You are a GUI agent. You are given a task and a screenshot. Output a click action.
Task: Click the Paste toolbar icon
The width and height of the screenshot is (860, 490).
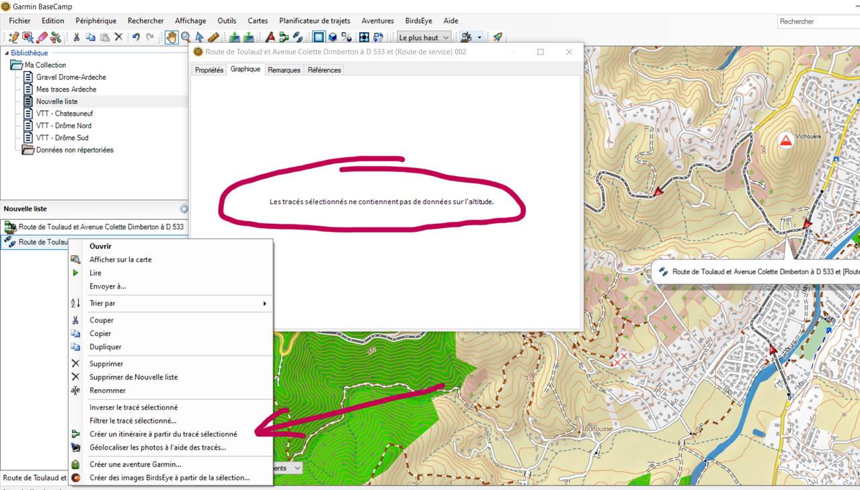pos(105,38)
